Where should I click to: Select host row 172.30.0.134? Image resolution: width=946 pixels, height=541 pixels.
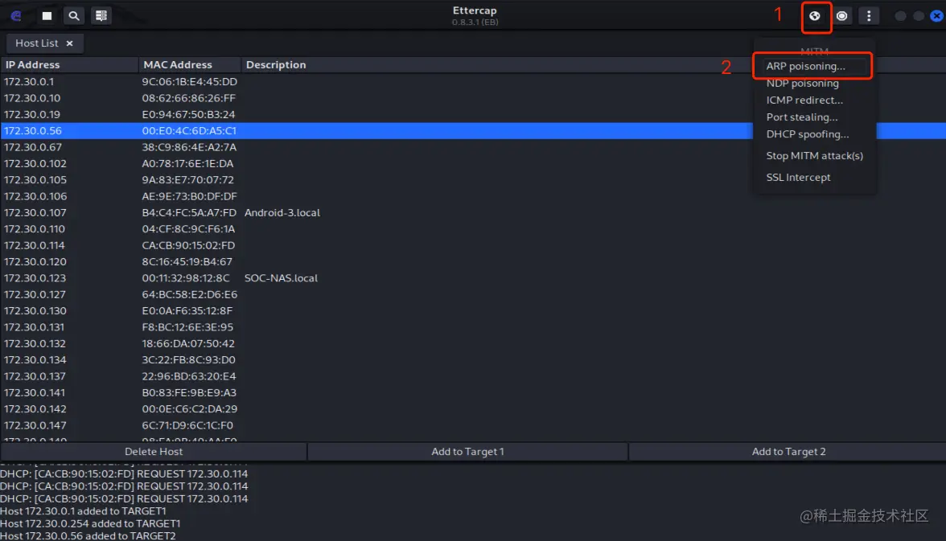(473, 360)
